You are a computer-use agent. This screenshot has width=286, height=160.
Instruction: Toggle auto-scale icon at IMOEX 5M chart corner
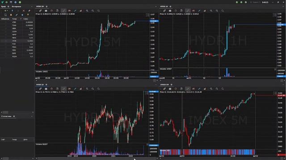click(x=275, y=93)
